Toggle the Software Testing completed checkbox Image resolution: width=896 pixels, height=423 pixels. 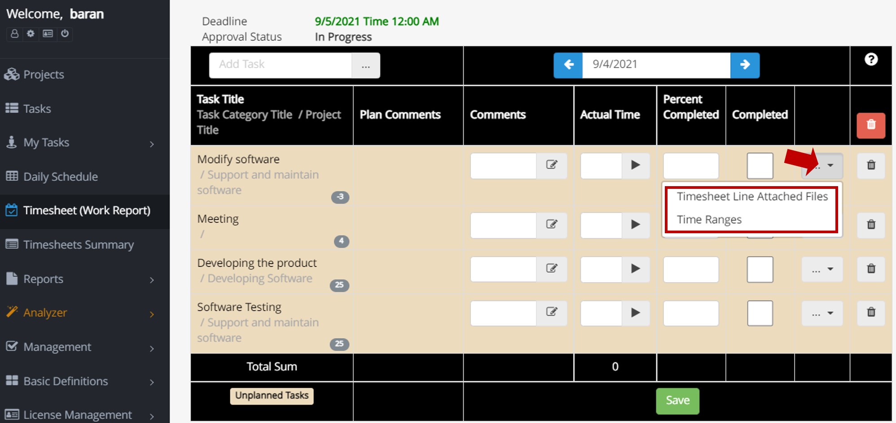click(x=760, y=313)
